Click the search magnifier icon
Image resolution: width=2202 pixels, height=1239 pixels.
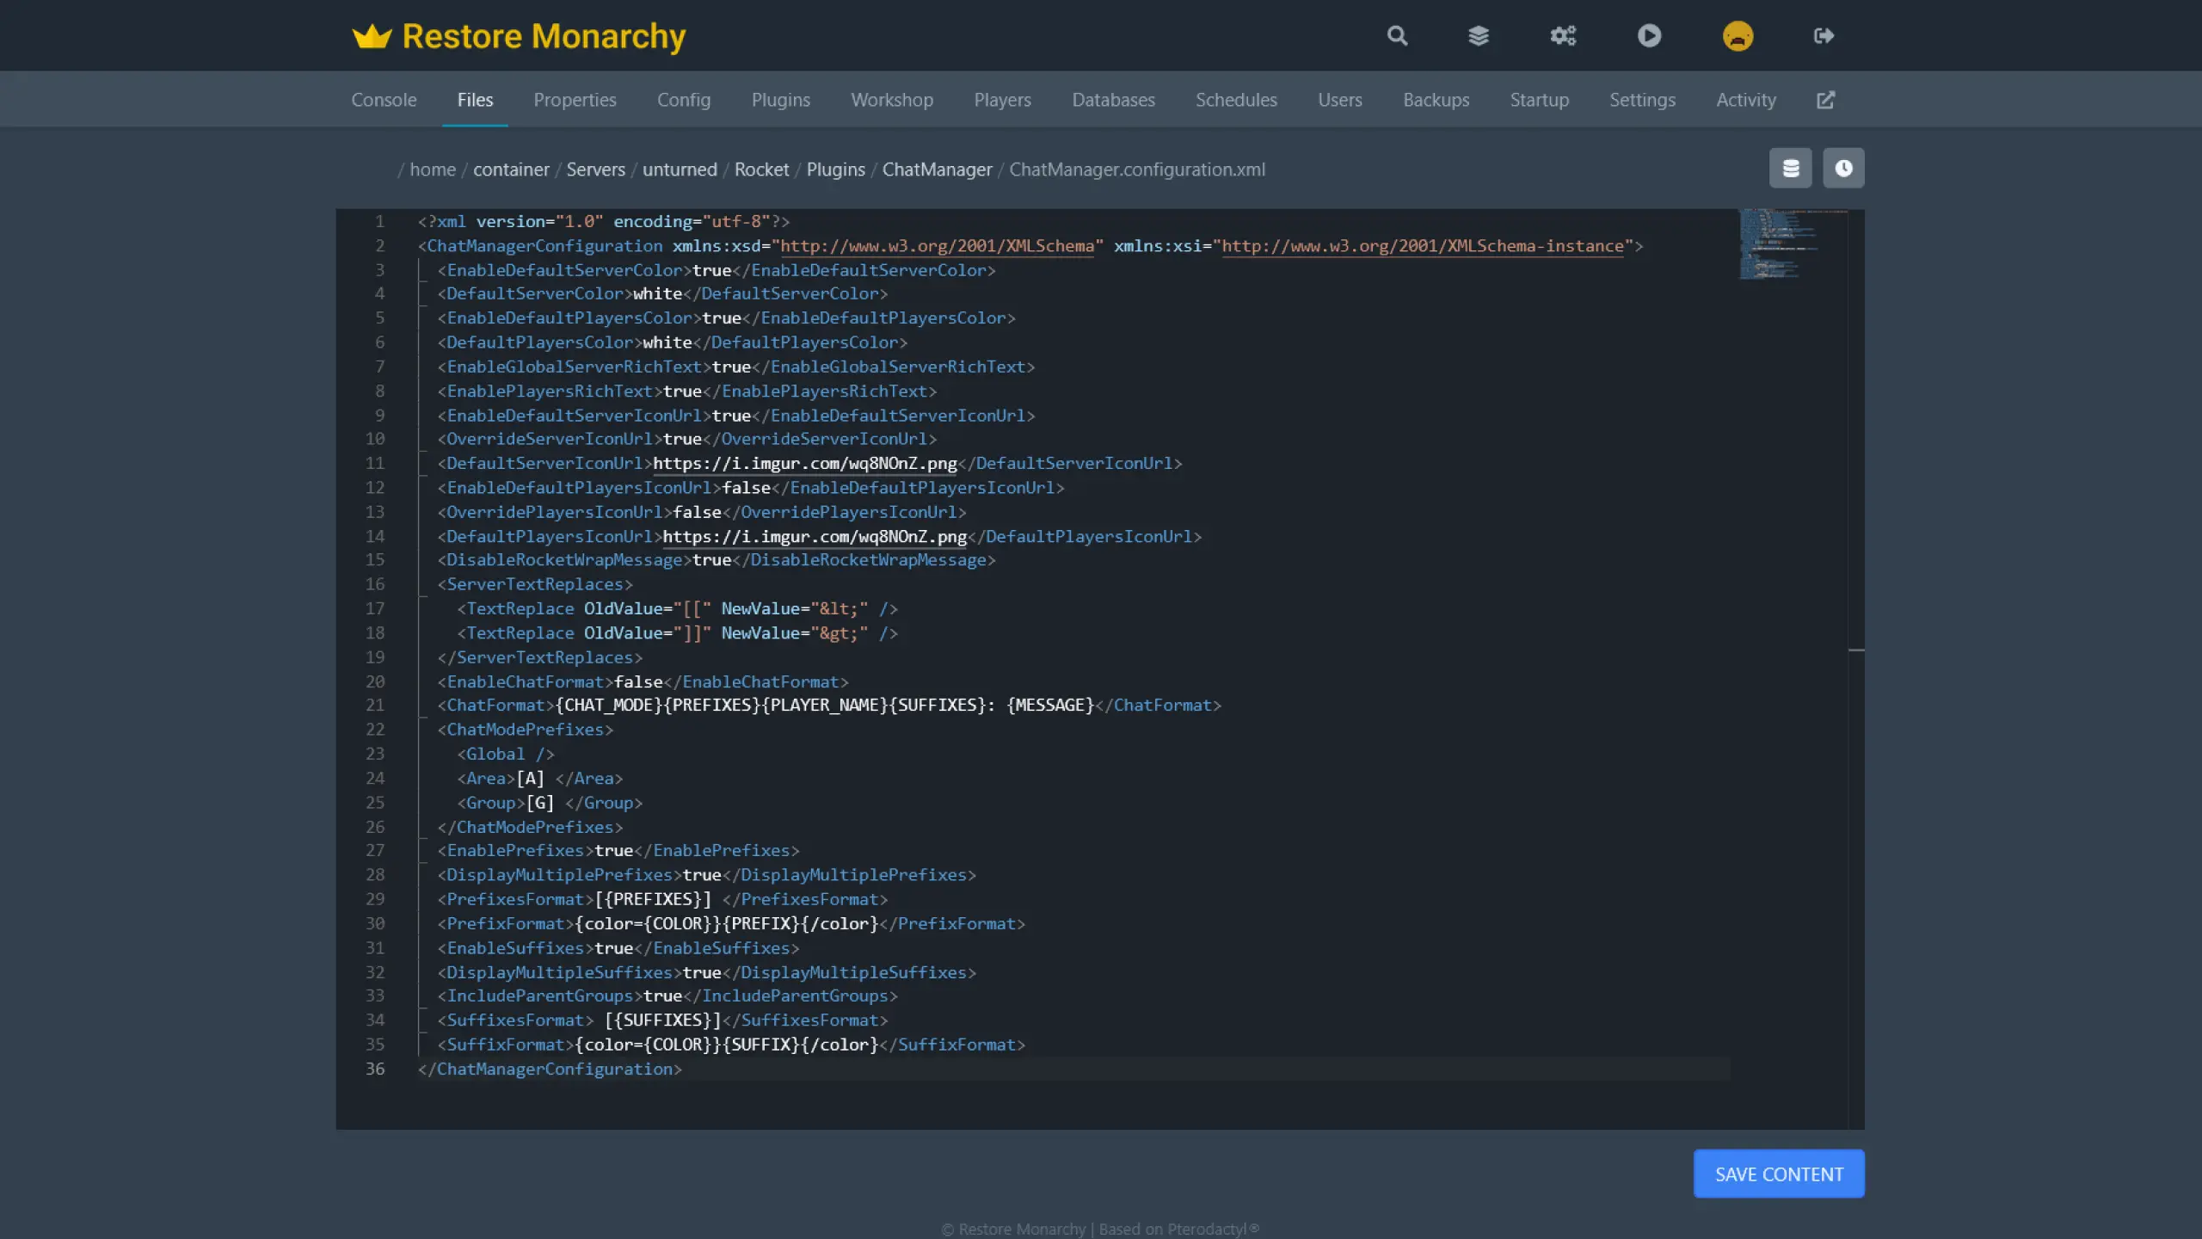[x=1397, y=35]
